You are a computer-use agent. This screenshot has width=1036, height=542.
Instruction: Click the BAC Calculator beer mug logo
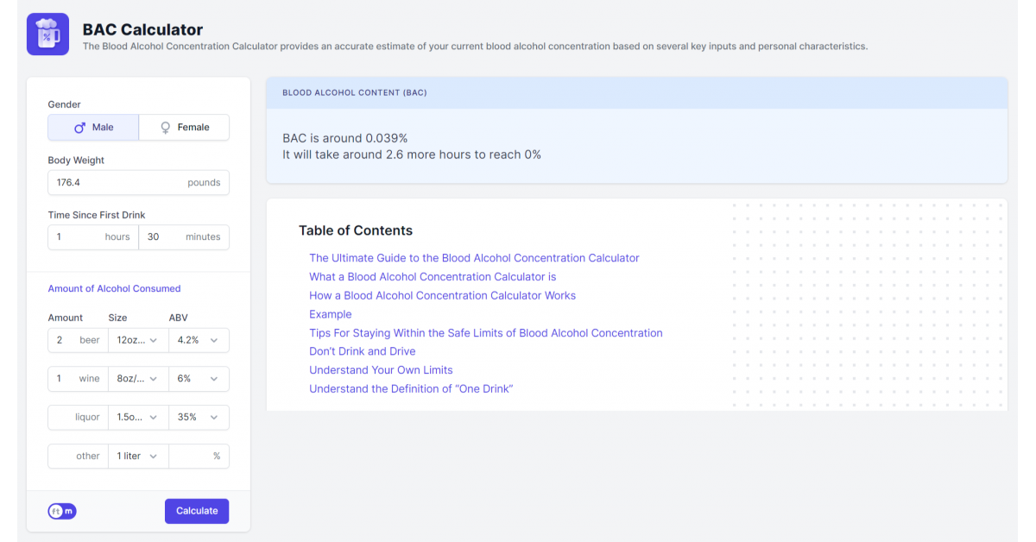[47, 35]
